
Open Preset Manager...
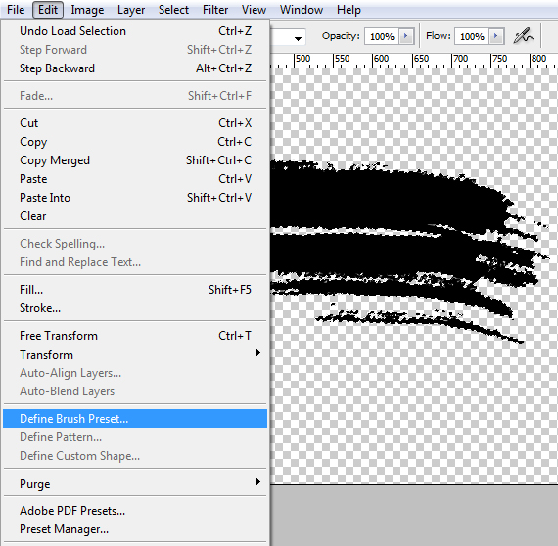tap(135, 529)
